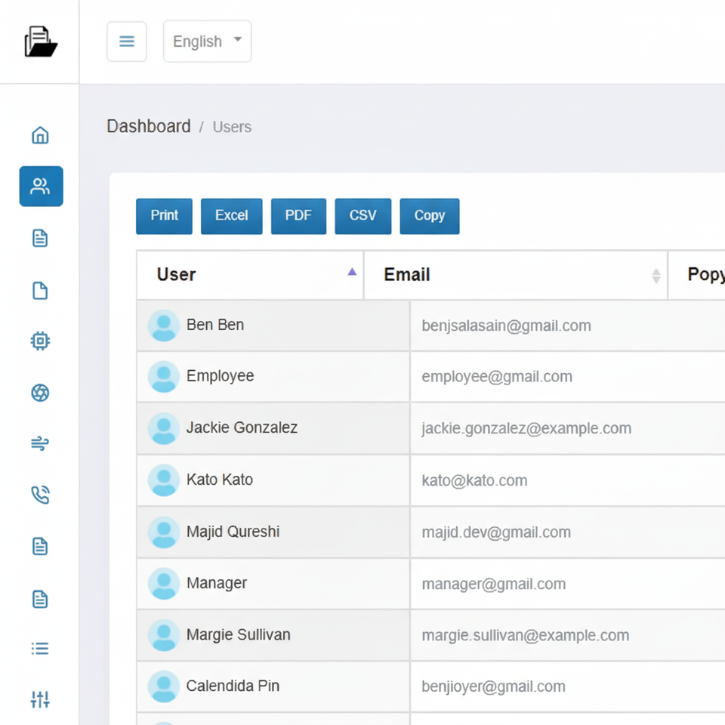The image size is (725, 725).
Task: Toggle the hamburger menu sidebar button
Action: pyautogui.click(x=127, y=42)
